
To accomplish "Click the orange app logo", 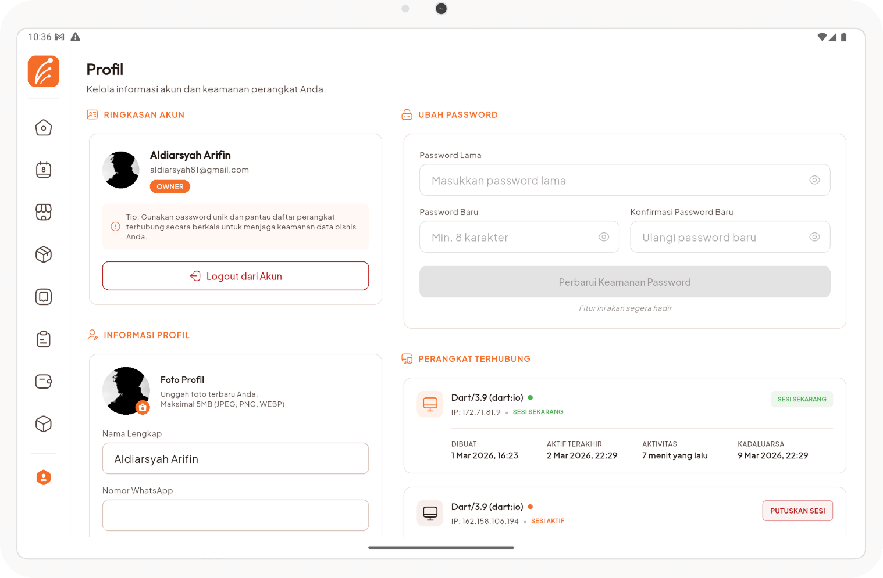I will [44, 71].
